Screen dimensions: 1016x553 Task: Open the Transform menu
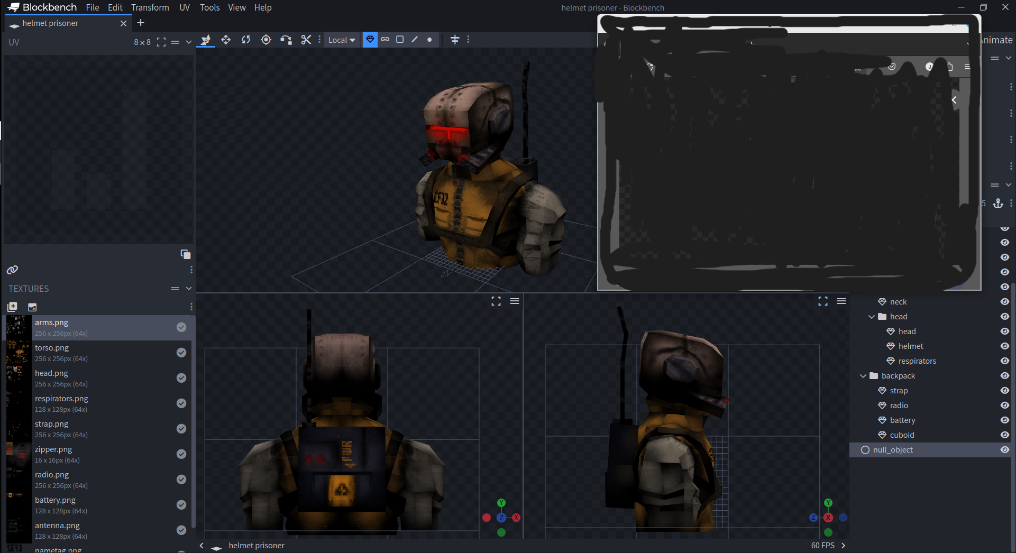(150, 7)
